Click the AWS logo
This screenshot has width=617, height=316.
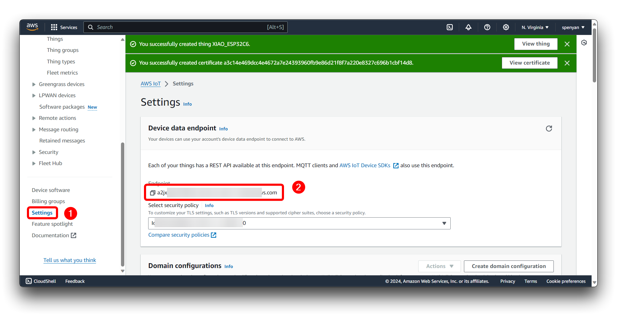(32, 27)
